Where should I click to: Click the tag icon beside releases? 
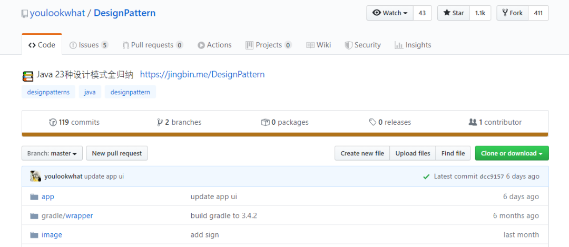pos(372,122)
